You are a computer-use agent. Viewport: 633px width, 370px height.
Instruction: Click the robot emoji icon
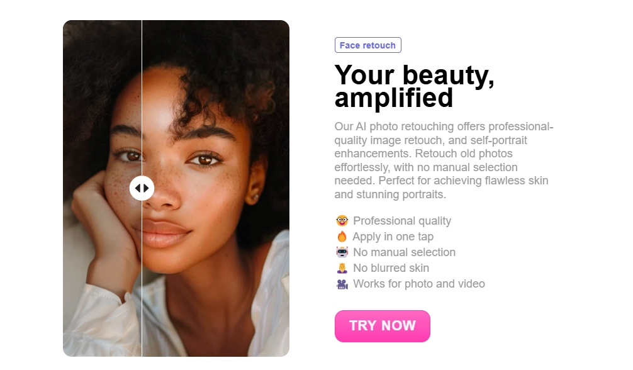click(x=342, y=252)
